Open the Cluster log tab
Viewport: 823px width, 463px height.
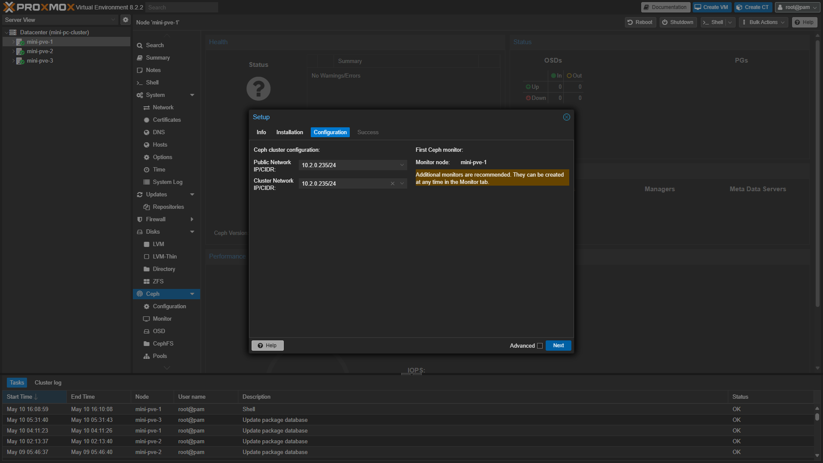(x=48, y=383)
